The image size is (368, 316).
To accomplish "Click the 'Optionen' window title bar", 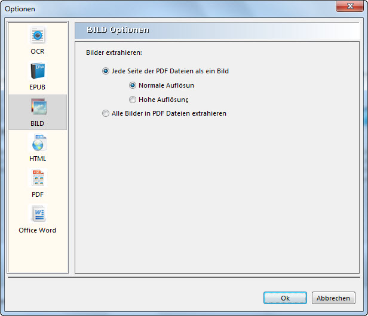I will 167,8.
